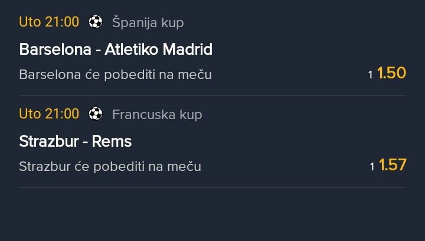This screenshot has width=425, height=241.
Task: Click the outcome "1" label beside 1.57
Action: tap(372, 167)
